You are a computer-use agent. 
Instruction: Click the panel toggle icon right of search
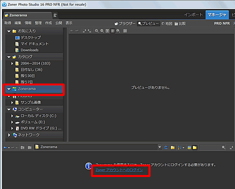click(x=231, y=147)
